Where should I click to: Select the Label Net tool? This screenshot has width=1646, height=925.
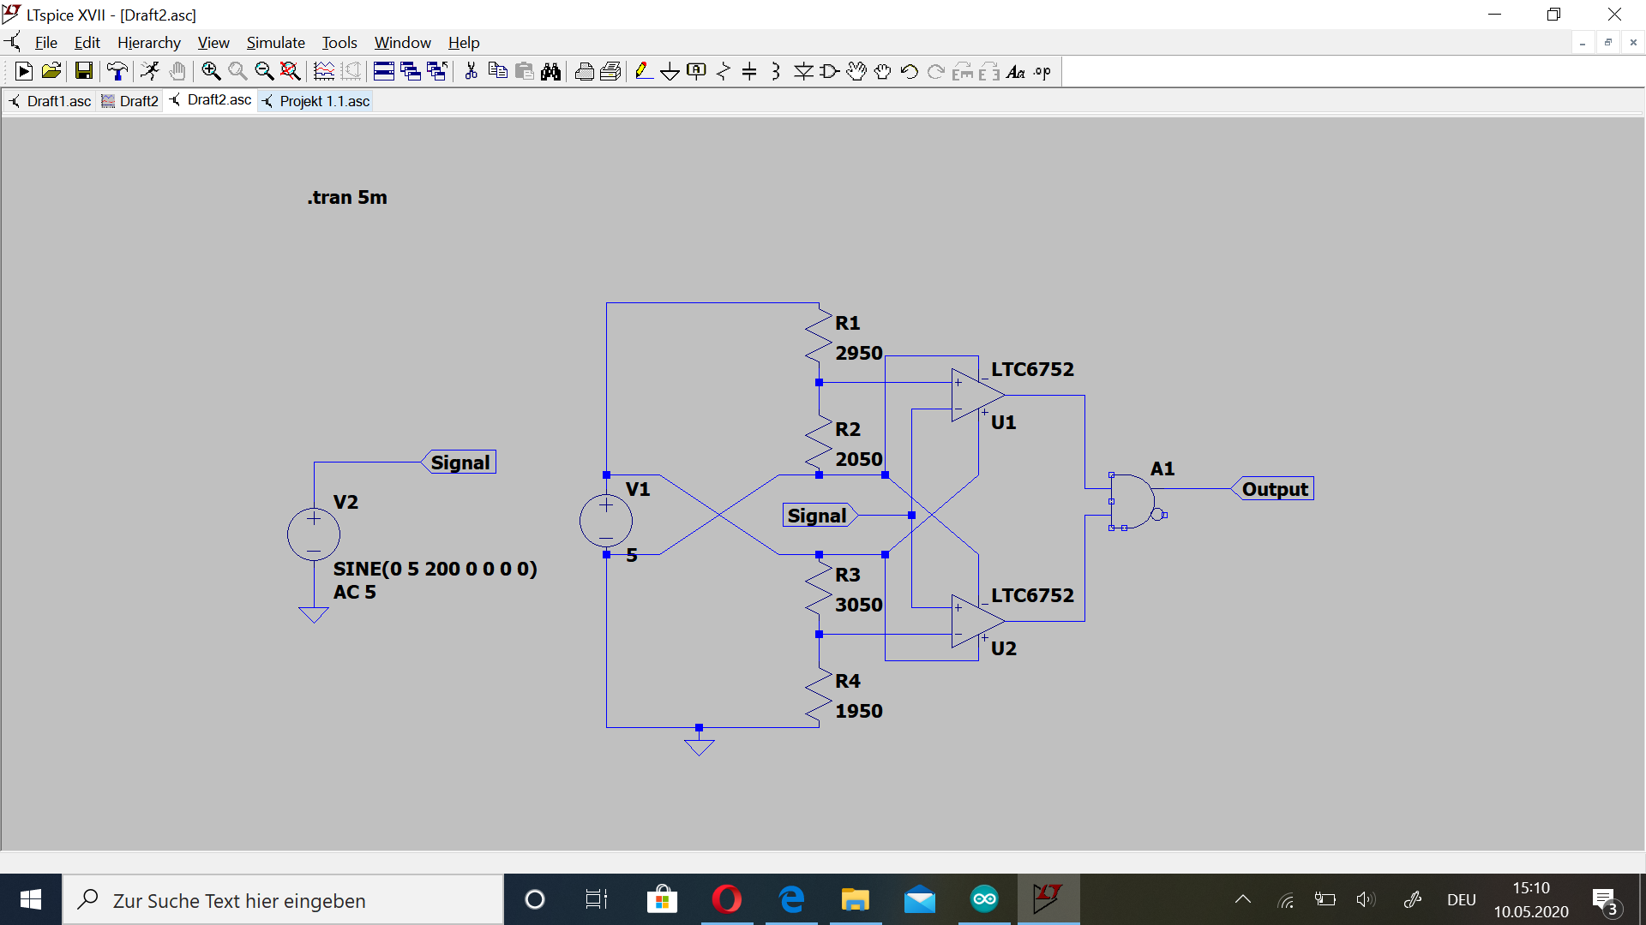(x=697, y=72)
